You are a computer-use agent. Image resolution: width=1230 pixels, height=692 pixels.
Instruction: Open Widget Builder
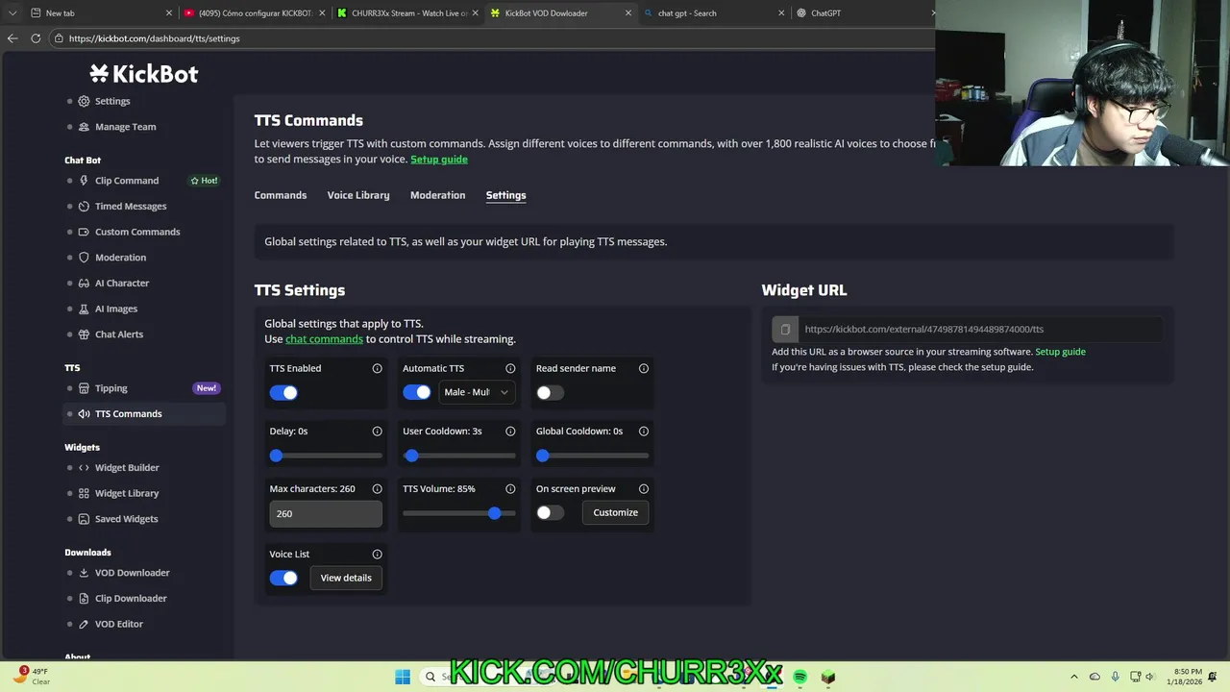127,468
